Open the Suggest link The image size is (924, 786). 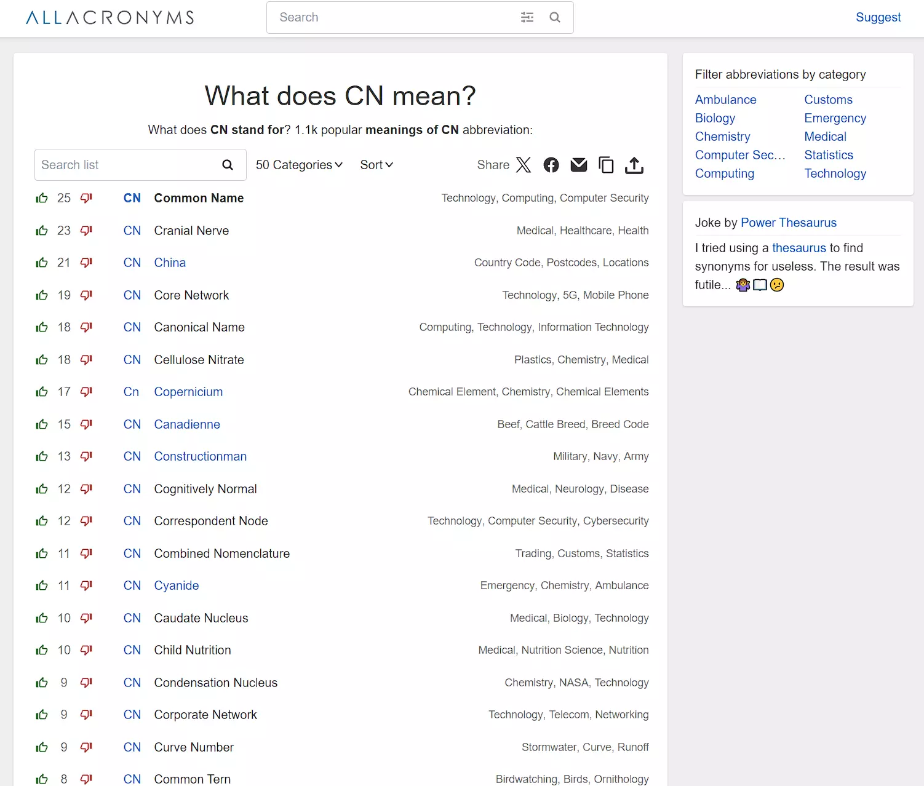tap(878, 17)
